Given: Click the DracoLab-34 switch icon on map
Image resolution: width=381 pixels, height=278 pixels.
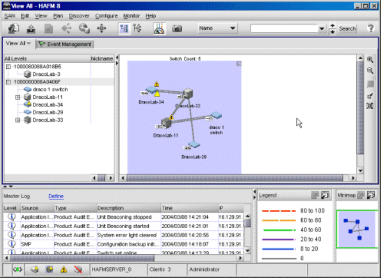Looking at the screenshot, I should pyautogui.click(x=152, y=90).
